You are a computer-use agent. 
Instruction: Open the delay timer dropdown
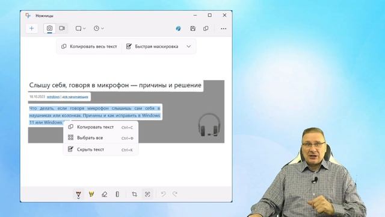coord(99,28)
